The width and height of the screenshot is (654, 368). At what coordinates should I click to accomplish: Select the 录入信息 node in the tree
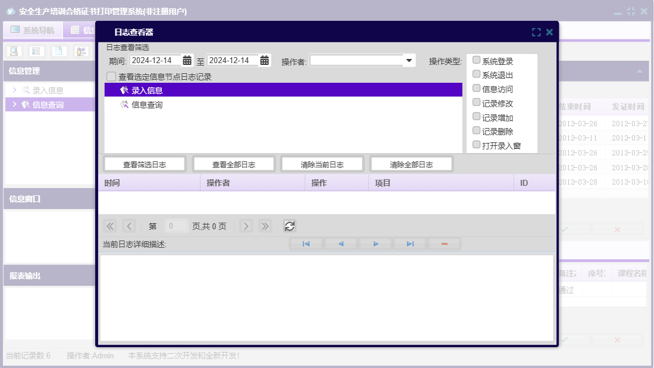(146, 91)
